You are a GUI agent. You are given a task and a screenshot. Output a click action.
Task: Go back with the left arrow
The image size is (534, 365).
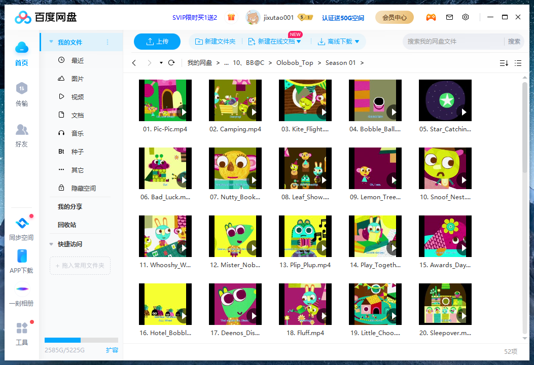click(134, 63)
